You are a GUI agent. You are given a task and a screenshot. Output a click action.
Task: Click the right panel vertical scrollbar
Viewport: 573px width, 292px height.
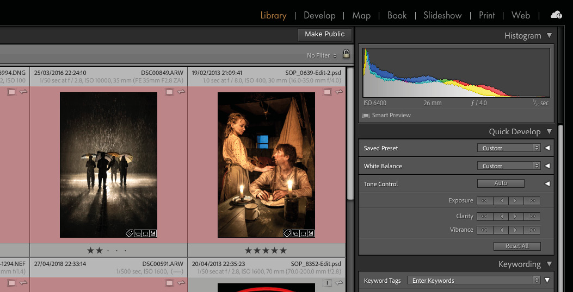(x=562, y=208)
